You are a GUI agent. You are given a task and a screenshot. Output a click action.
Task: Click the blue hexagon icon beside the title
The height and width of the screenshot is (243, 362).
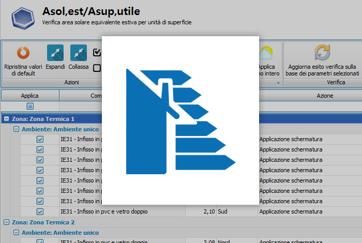click(x=23, y=18)
